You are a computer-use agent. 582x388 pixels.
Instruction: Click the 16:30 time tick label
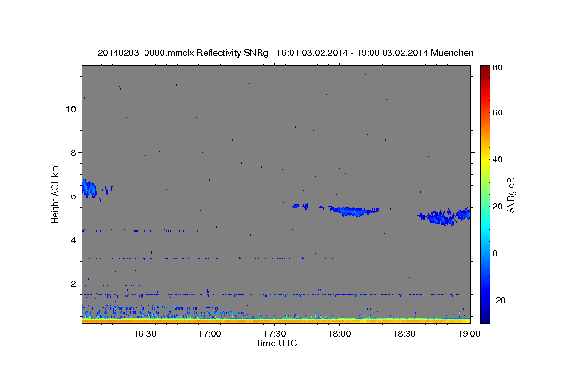tap(145, 334)
